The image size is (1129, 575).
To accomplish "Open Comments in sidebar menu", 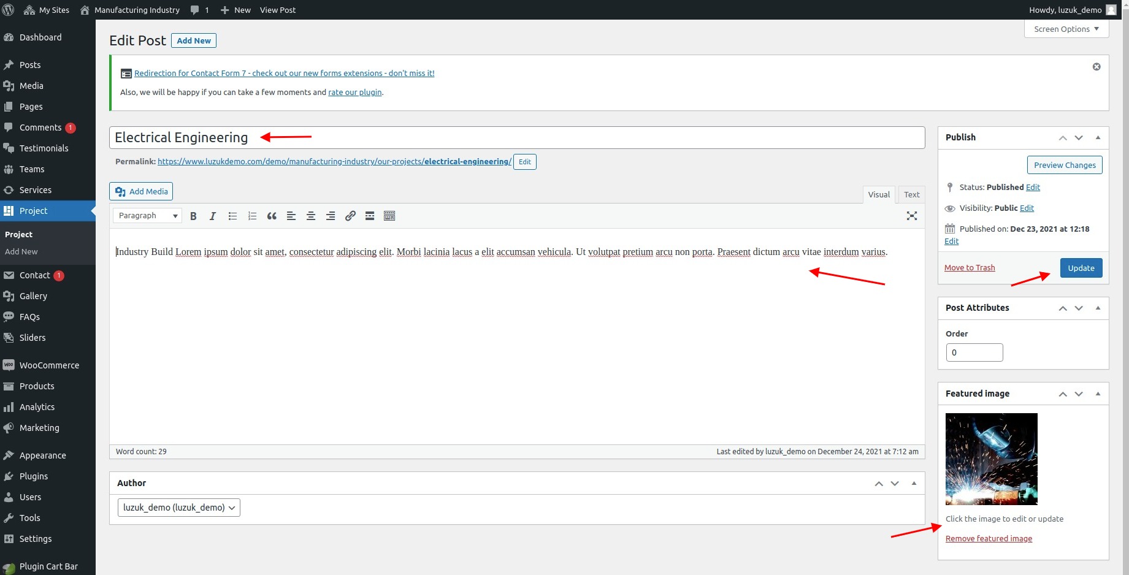I will tap(48, 128).
